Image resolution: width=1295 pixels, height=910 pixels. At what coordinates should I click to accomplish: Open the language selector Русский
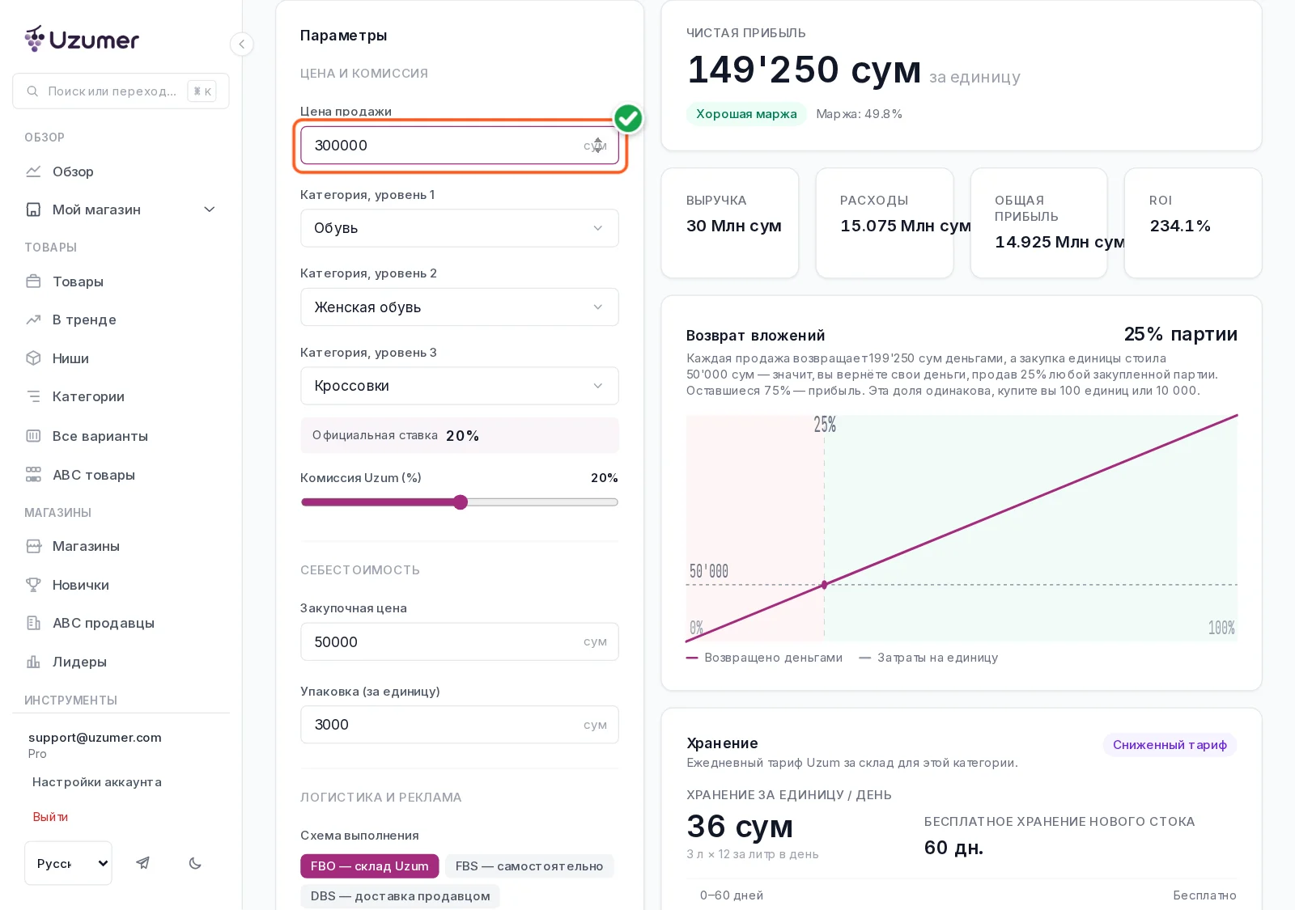(68, 863)
